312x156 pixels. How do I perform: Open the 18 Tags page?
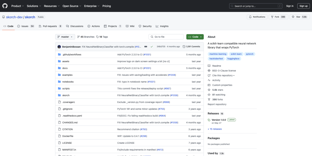click(x=102, y=37)
